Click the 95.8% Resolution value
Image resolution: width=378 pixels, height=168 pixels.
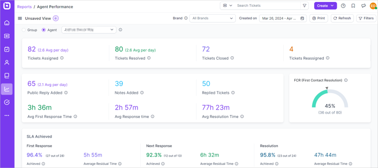click(x=268, y=155)
